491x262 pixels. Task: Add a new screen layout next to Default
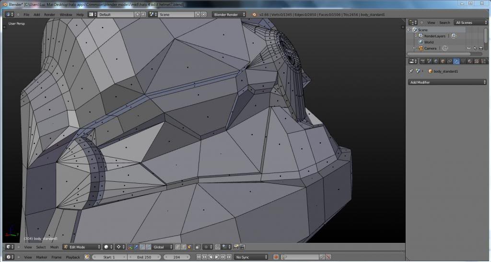coord(137,14)
